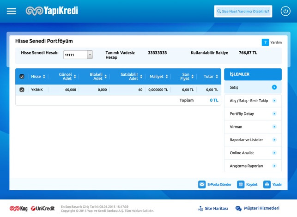Sort by Maliyet column arrows
This screenshot has width=297, height=217.
pos(167,77)
